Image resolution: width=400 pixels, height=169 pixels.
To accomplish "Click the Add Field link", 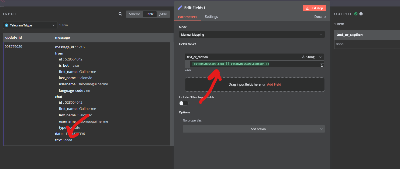I will pos(274,84).
